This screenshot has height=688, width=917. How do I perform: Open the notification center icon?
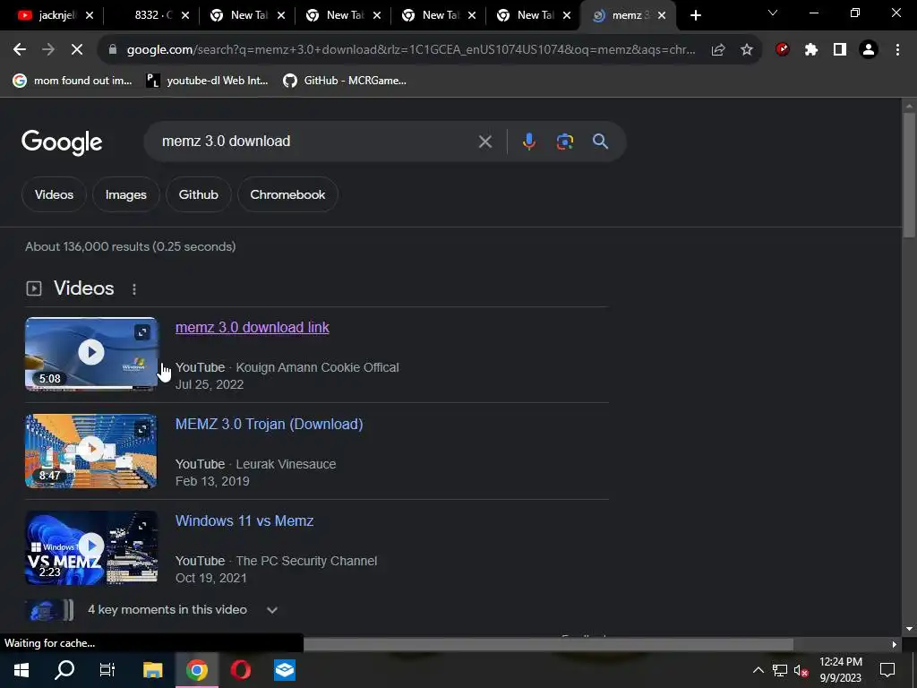pyautogui.click(x=887, y=670)
